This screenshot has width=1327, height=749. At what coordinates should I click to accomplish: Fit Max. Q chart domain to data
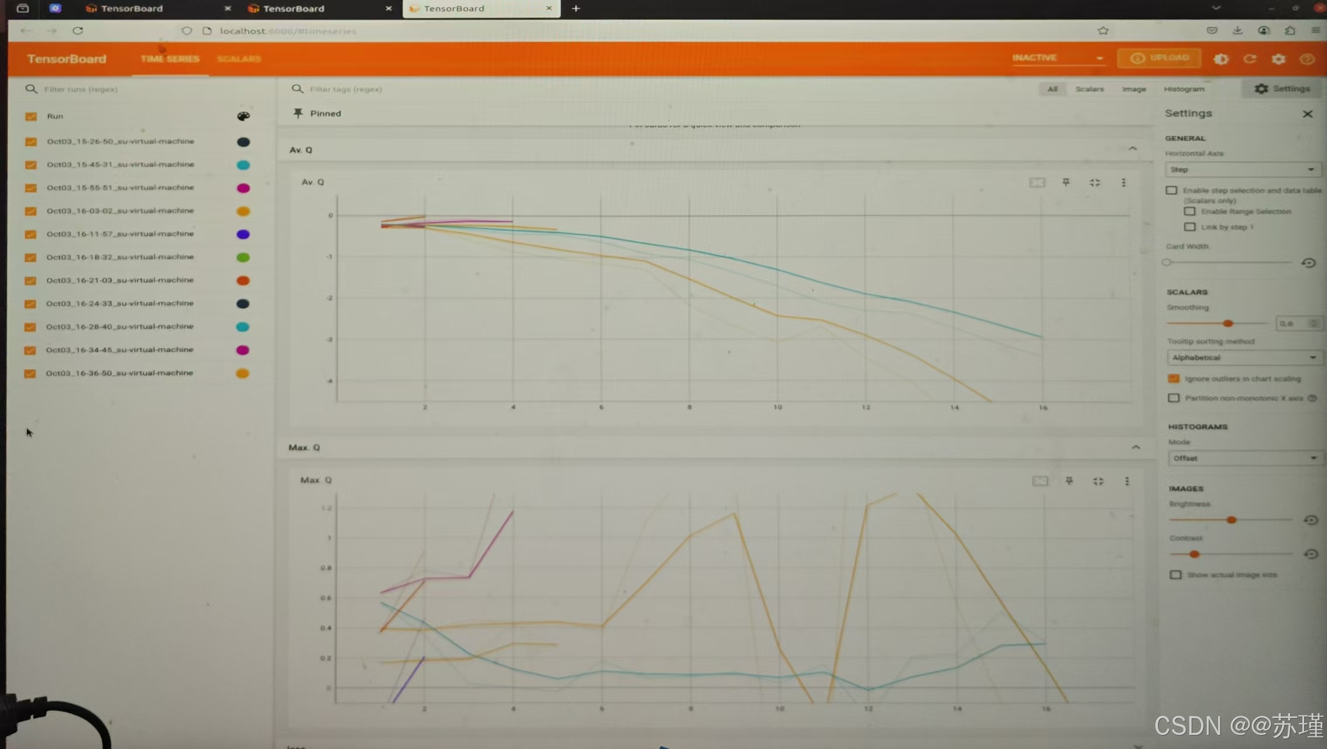coord(1040,481)
